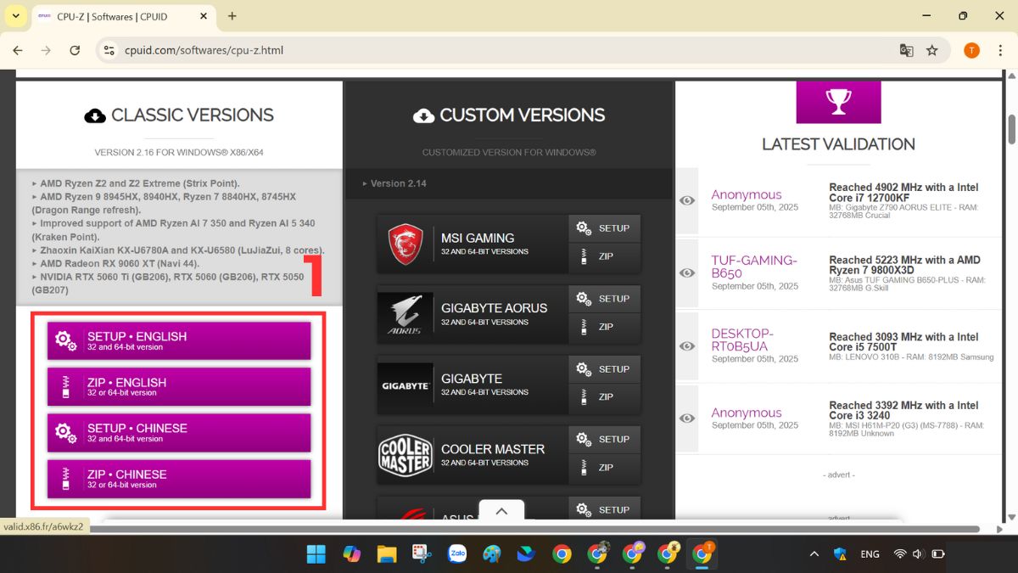Click the Version 2.14 label
This screenshot has width=1018, height=573.
coord(399,183)
